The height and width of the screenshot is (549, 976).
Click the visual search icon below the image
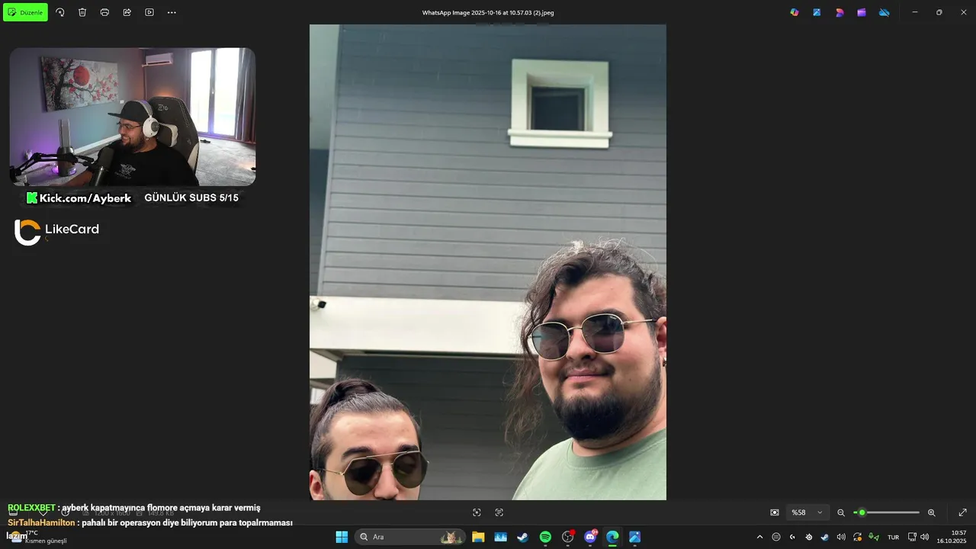click(x=477, y=512)
